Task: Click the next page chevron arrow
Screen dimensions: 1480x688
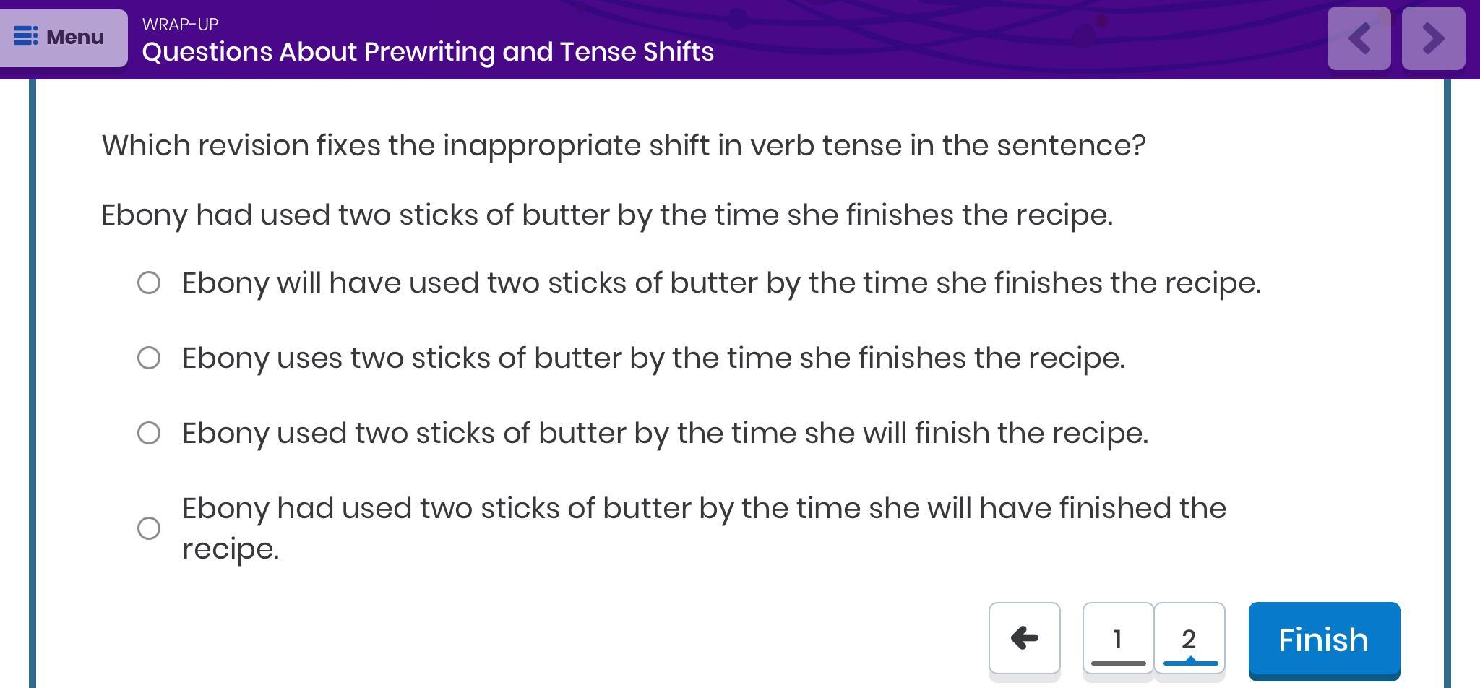Action: (x=1433, y=38)
